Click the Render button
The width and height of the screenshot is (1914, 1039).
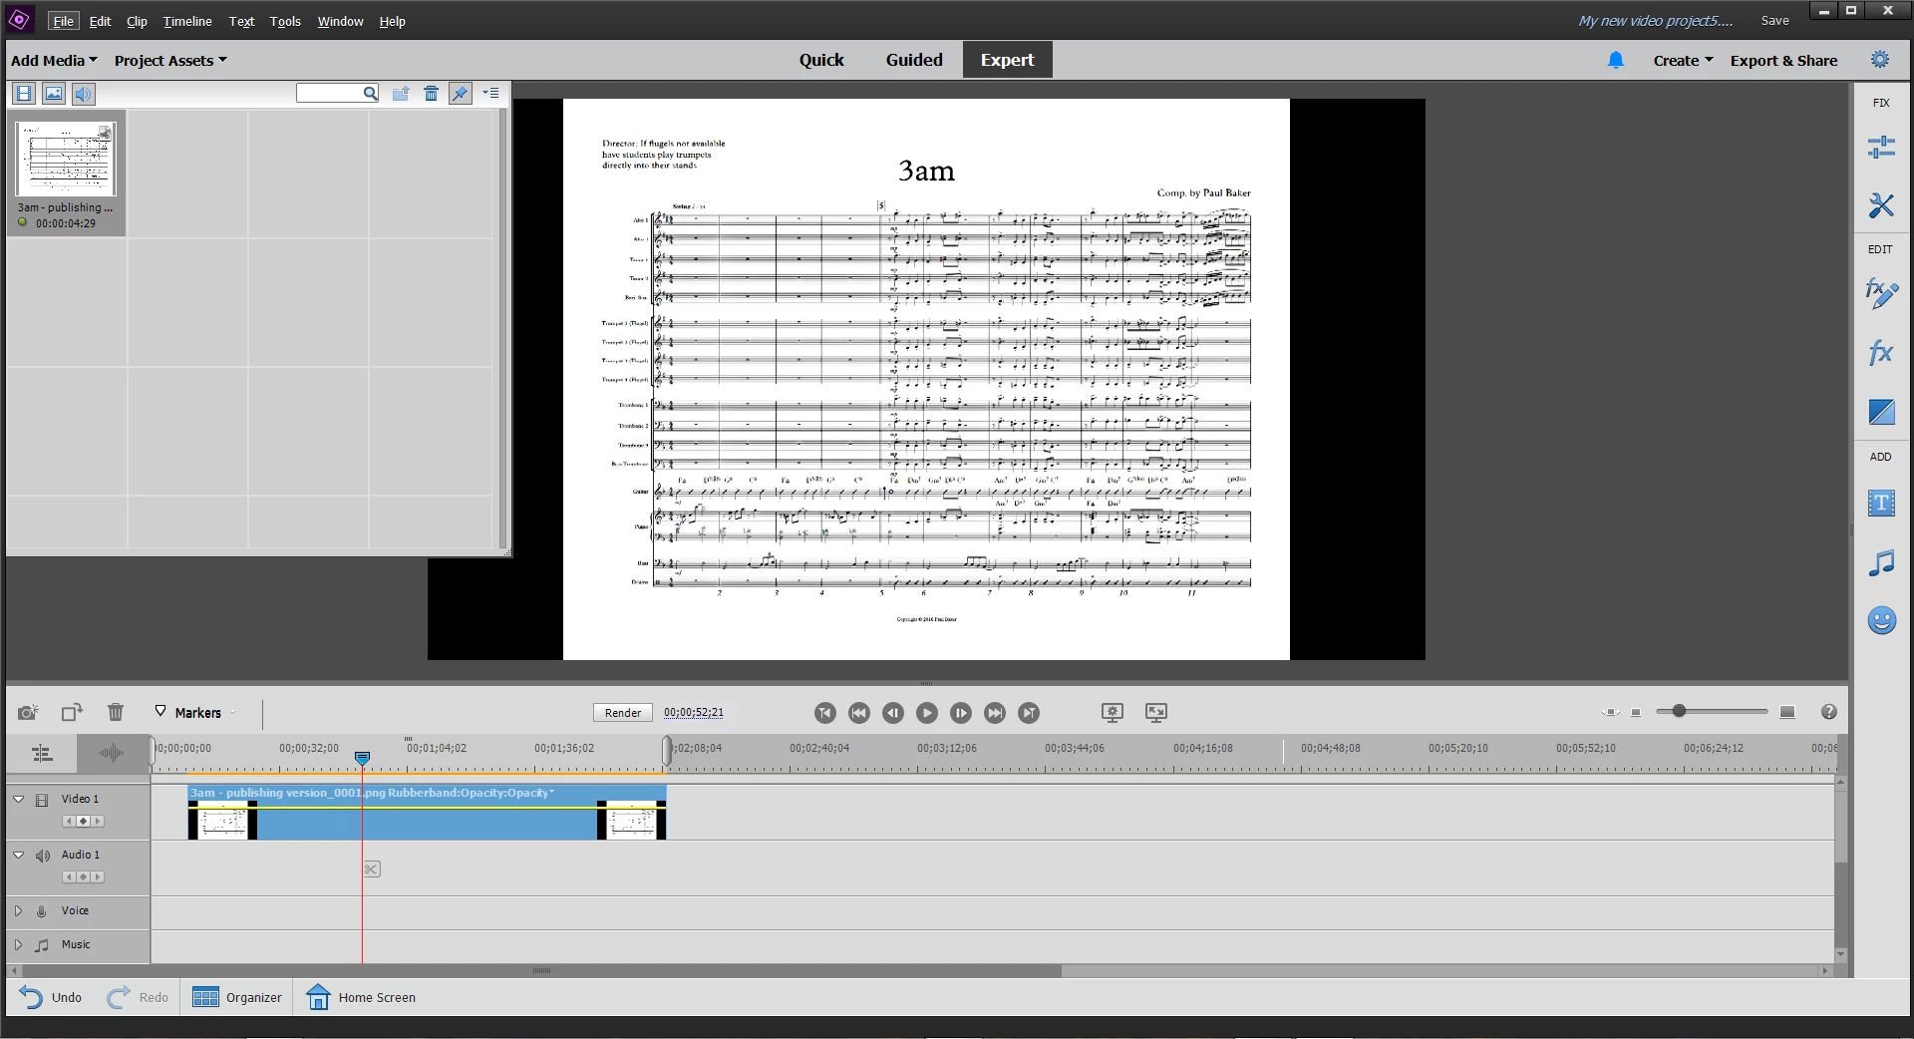click(x=623, y=712)
